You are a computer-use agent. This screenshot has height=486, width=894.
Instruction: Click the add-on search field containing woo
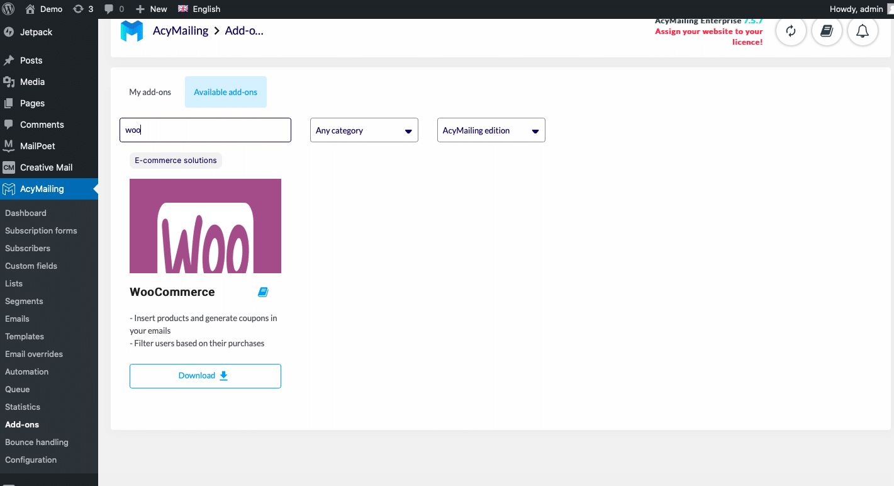205,130
